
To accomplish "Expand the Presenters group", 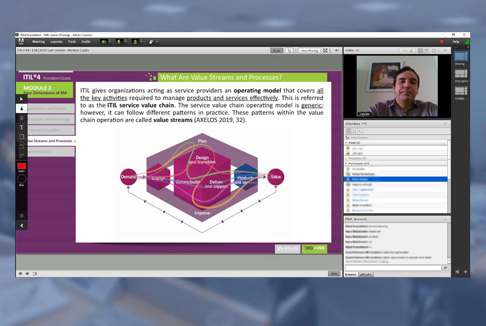I will pos(346,158).
